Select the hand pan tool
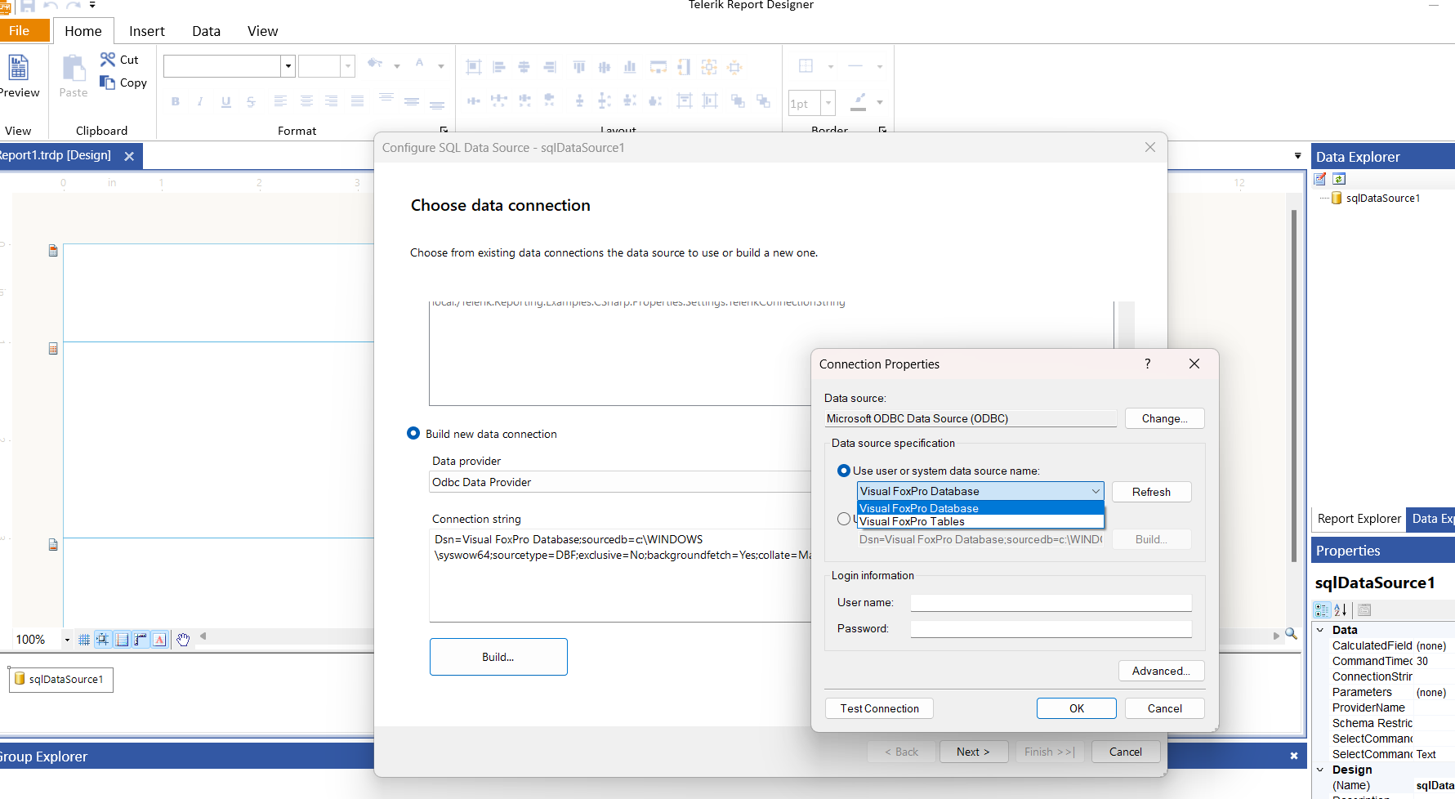Viewport: 1455px width, 799px height. [x=183, y=640]
